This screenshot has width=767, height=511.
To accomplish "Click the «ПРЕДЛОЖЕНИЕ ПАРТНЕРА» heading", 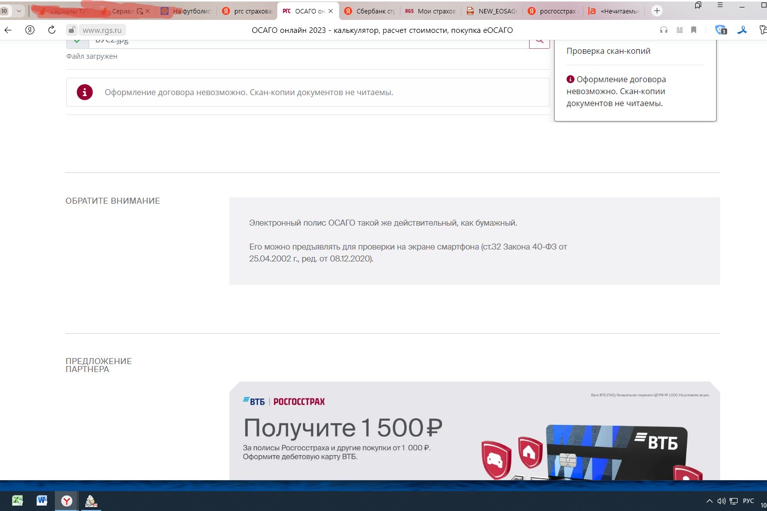I will point(99,365).
